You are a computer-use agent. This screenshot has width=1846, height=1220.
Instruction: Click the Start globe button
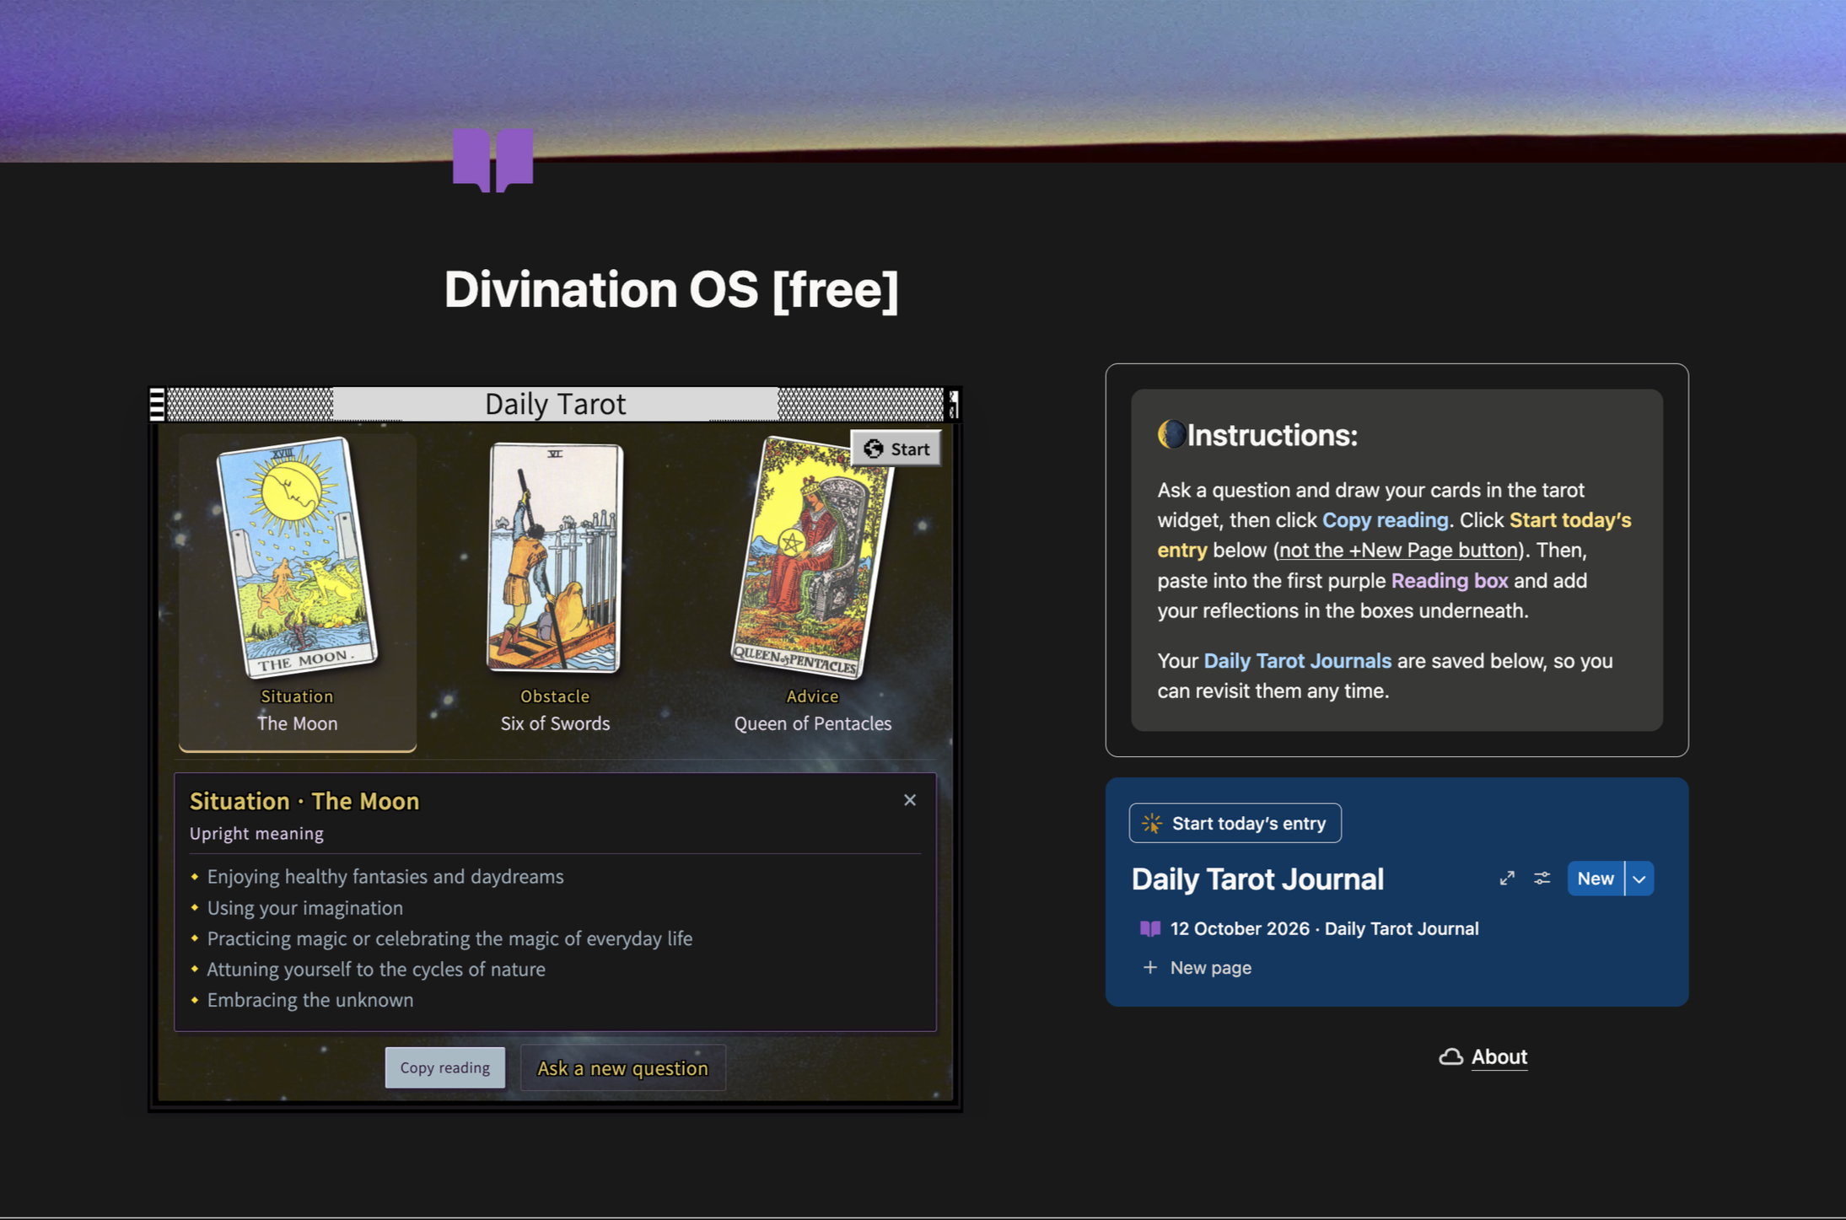click(896, 449)
